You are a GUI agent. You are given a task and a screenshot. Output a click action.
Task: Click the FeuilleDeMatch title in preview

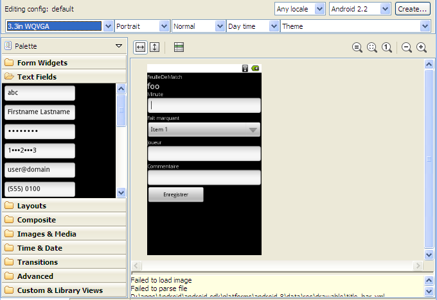tap(165, 77)
